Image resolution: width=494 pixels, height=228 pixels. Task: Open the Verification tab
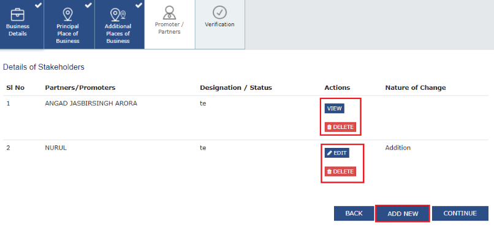220,24
